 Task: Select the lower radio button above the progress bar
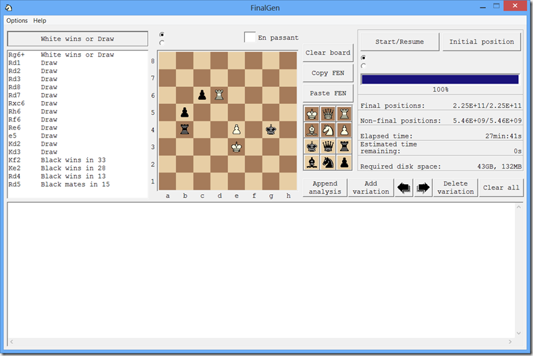click(x=364, y=65)
